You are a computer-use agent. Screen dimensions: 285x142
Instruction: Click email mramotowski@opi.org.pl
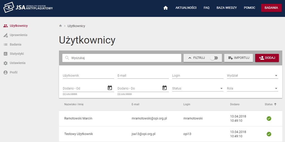[149, 118]
